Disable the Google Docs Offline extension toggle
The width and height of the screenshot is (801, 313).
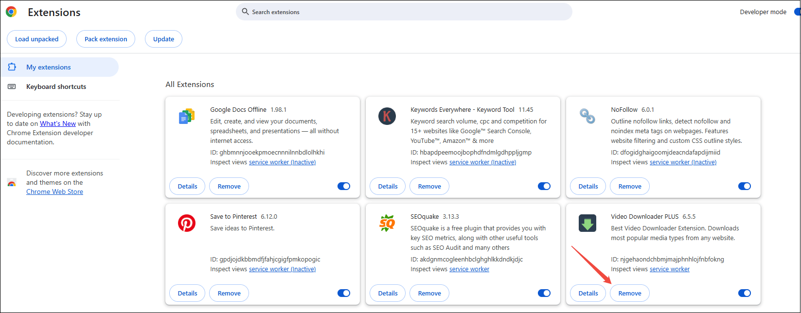coord(344,186)
